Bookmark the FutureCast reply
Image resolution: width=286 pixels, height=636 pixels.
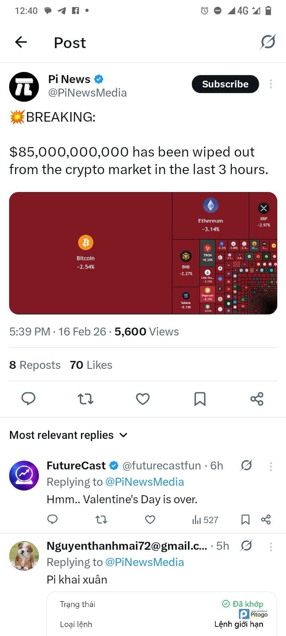245,520
